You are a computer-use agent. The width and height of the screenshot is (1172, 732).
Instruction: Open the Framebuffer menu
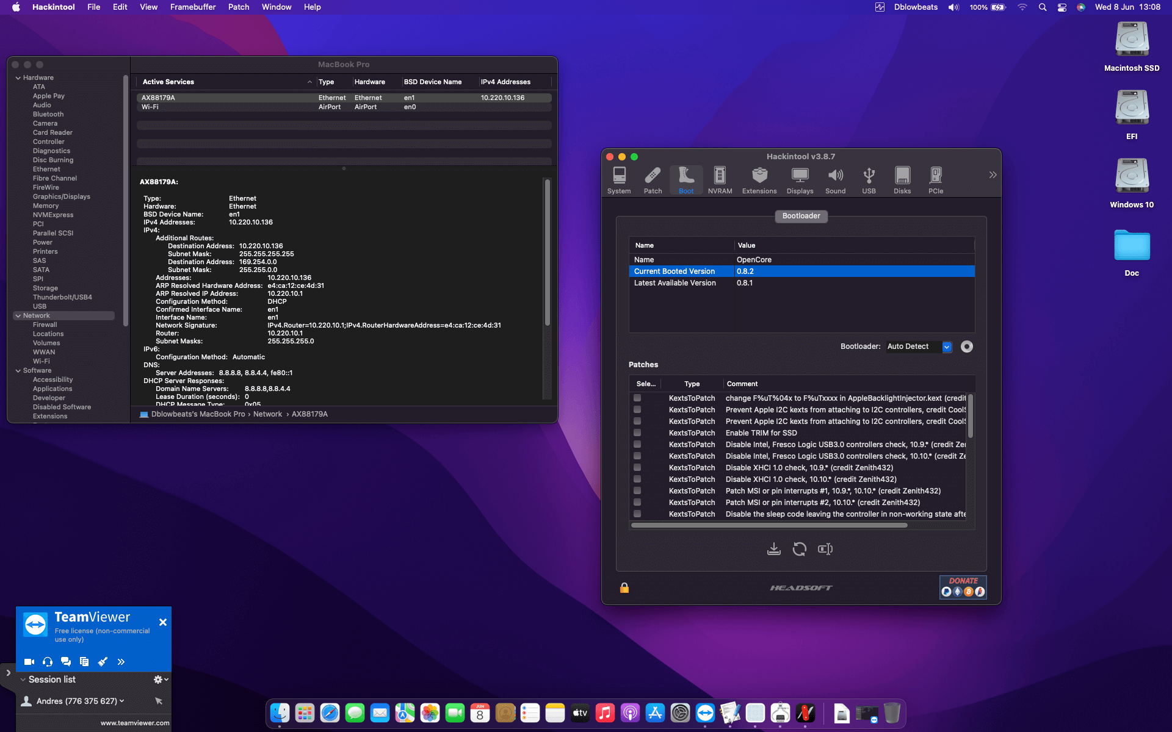pyautogui.click(x=193, y=7)
